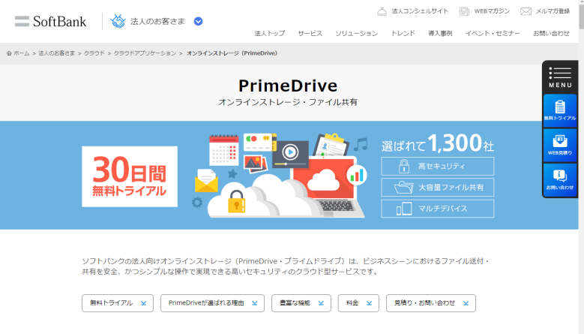
Task: Expand the 法人のお客さま blue dropdown arrow
Action: (x=198, y=22)
